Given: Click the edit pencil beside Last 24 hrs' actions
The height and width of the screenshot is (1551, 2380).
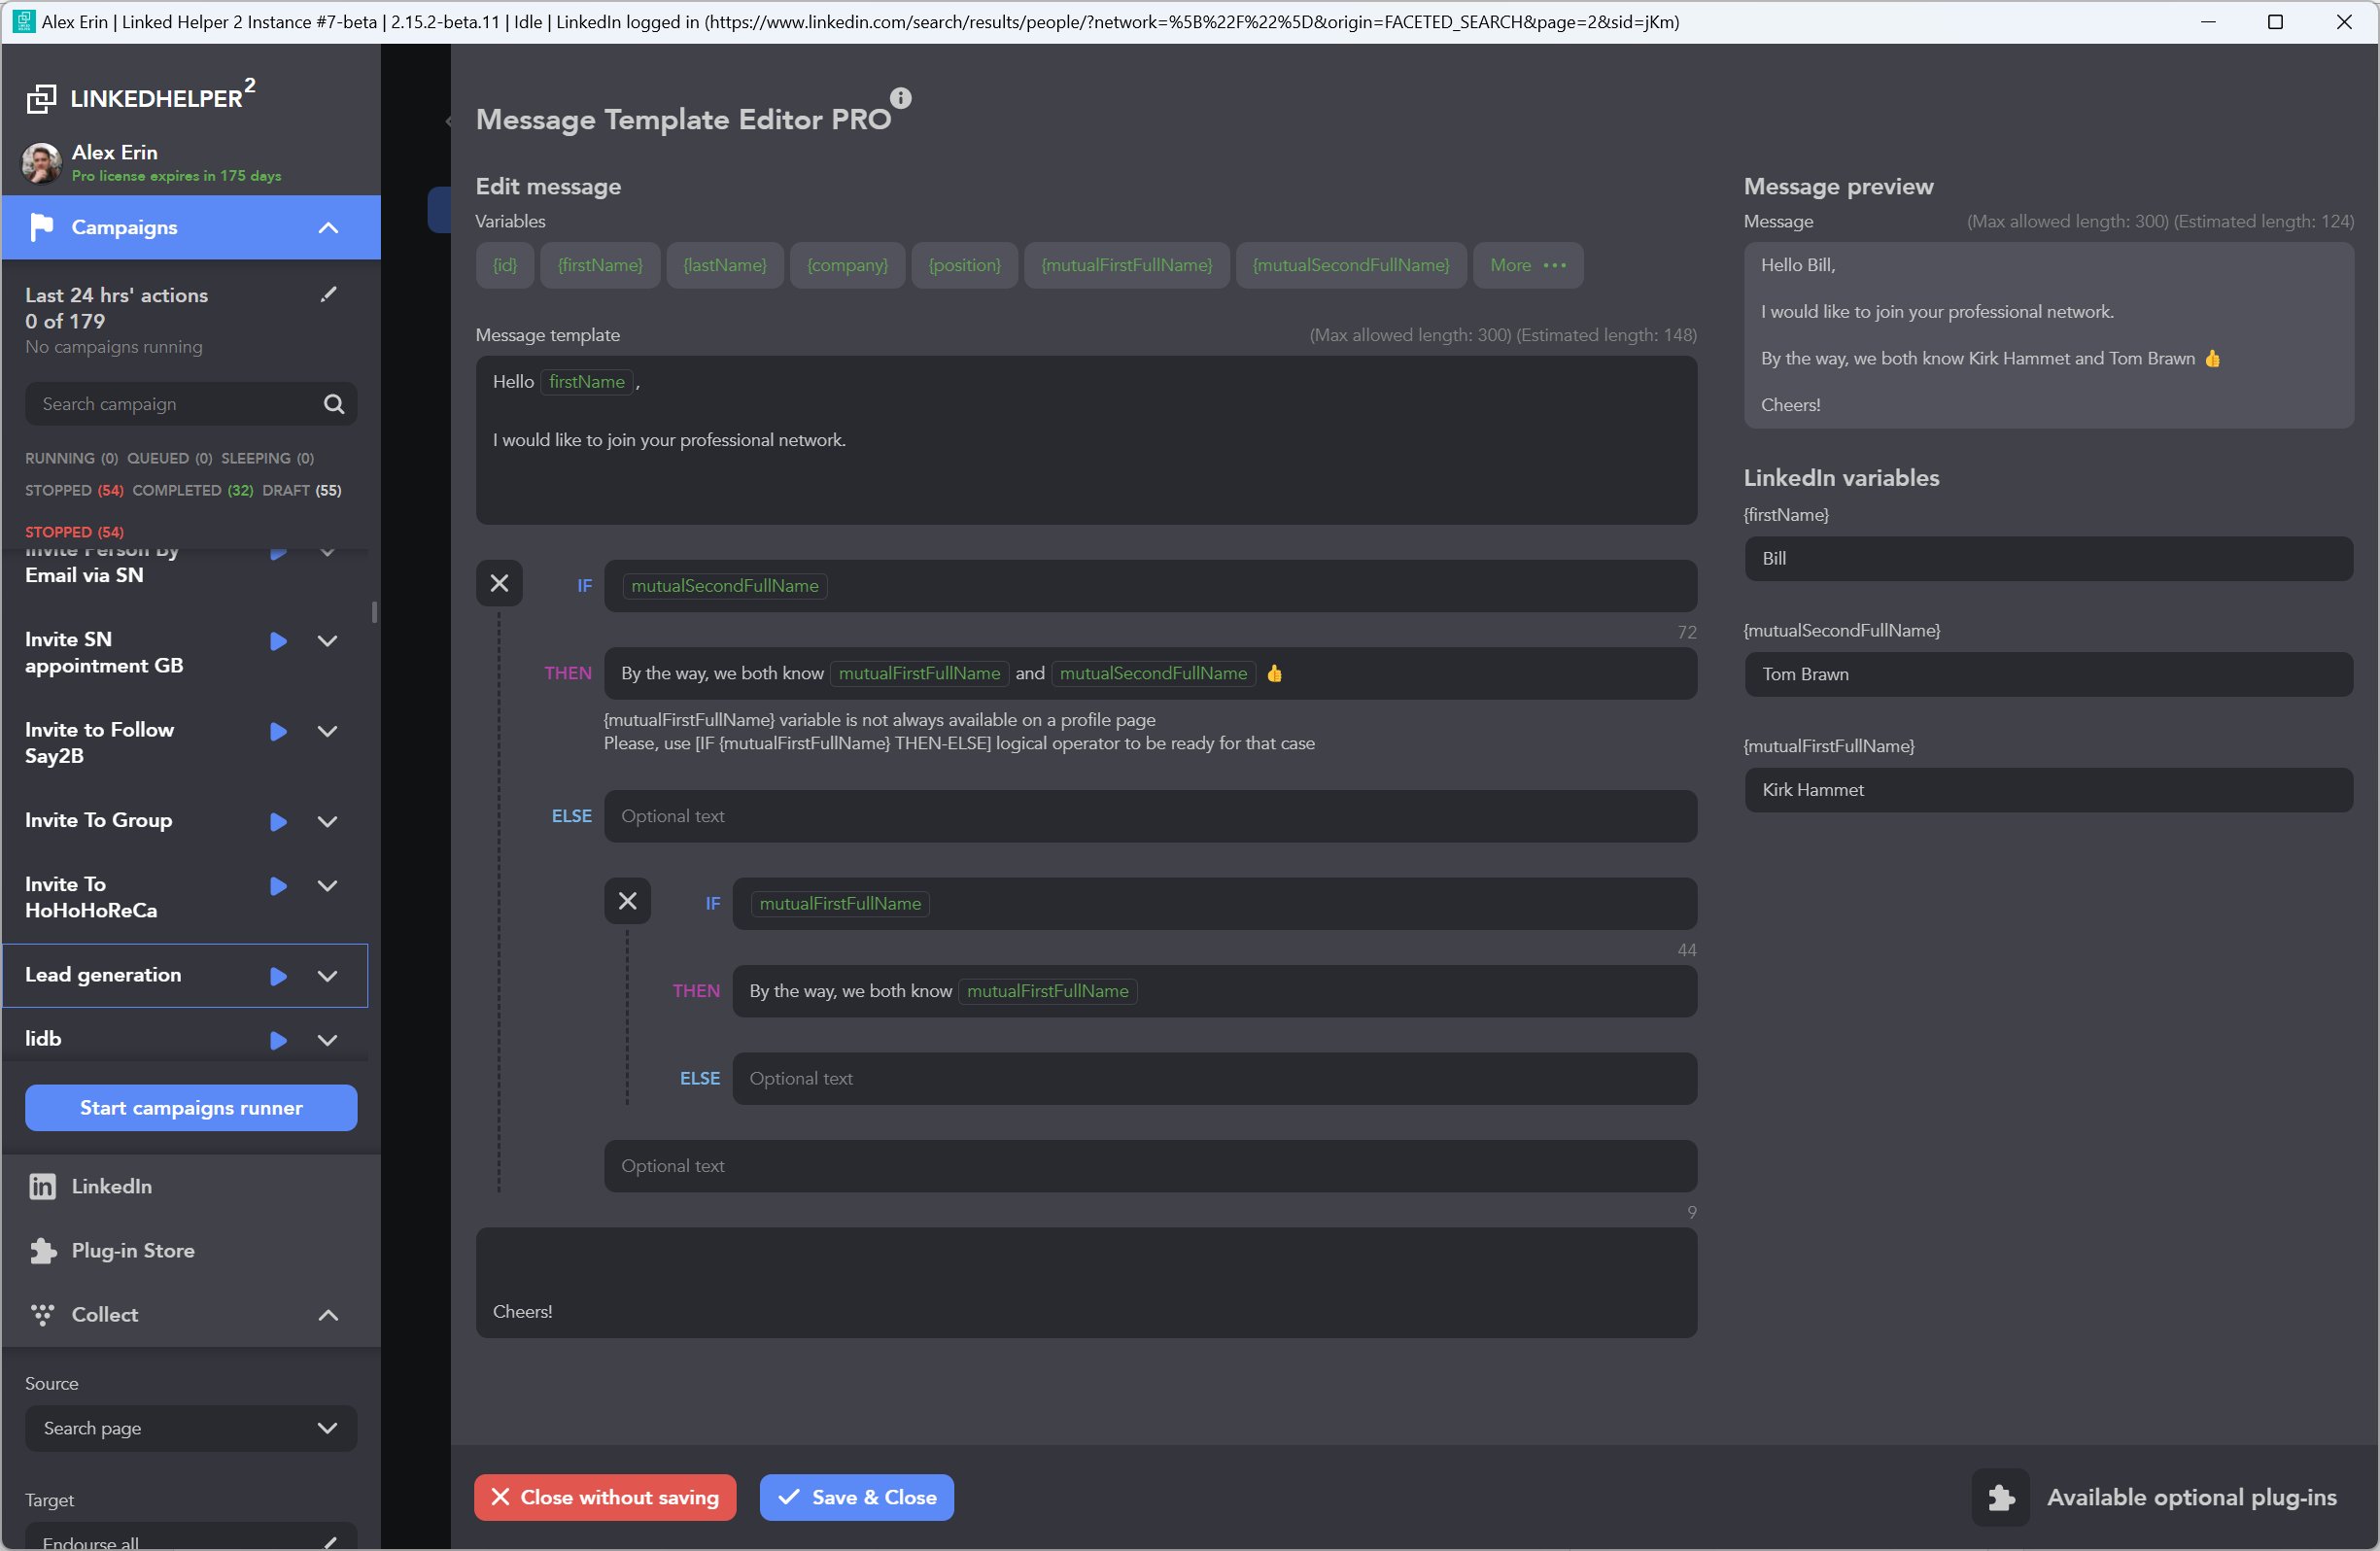Looking at the screenshot, I should pyautogui.click(x=329, y=293).
